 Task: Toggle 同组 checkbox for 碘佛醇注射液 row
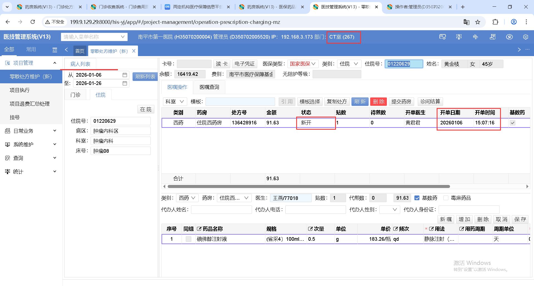(188, 239)
